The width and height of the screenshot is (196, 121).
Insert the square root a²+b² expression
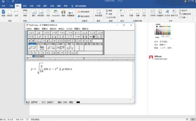coord(32,48)
